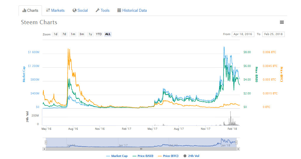This screenshot has width=301, height=159.
Task: Click the 24h Vol axis title
Action: 27,117
